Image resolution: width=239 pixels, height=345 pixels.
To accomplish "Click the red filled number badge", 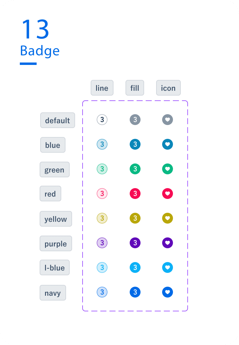I will (x=135, y=193).
